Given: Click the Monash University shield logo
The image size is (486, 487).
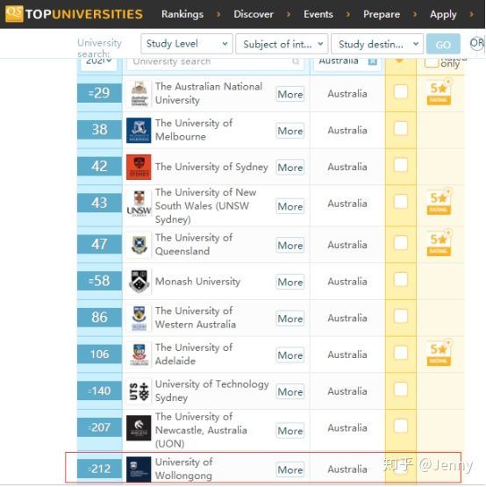Looking at the screenshot, I should (x=139, y=282).
